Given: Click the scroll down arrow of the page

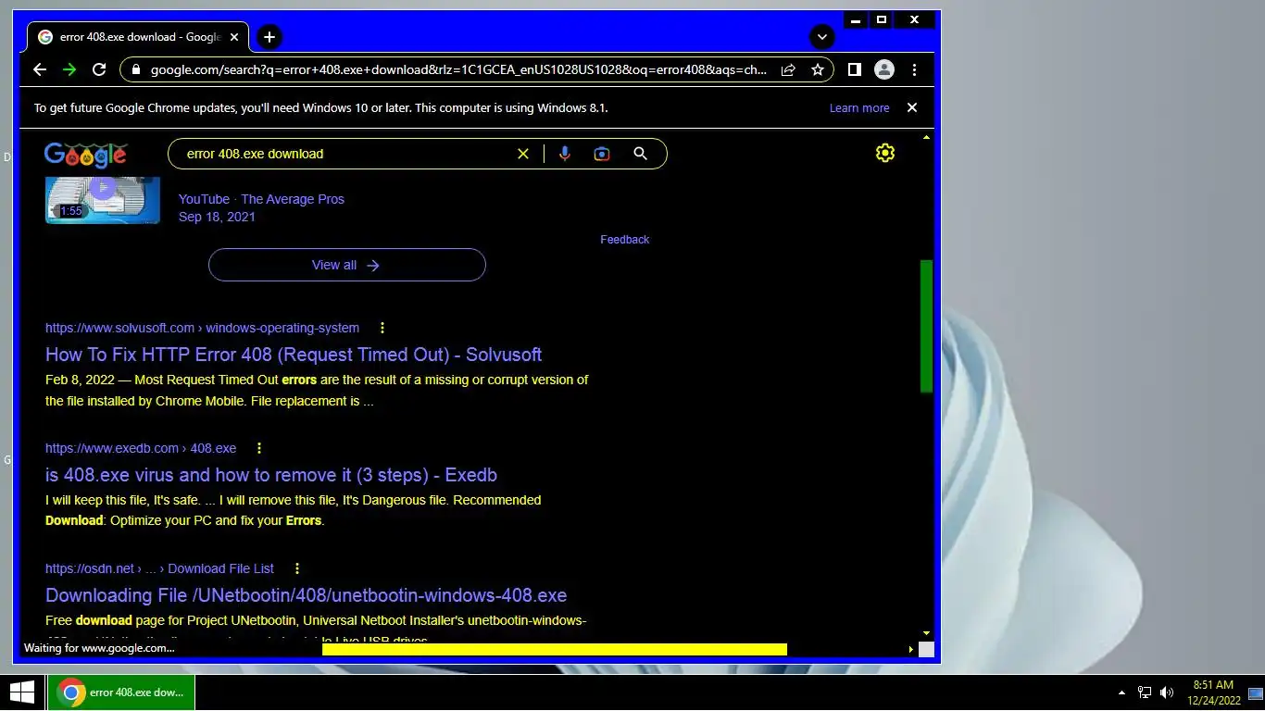Looking at the screenshot, I should click(926, 633).
